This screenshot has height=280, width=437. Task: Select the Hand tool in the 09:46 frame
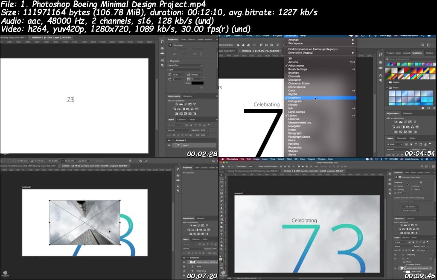(221, 245)
